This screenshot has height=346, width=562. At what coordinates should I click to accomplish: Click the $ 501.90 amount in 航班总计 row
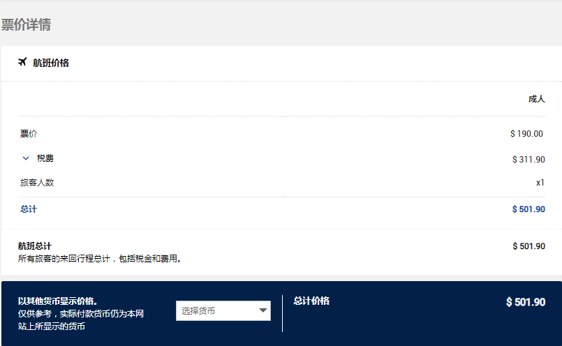coord(528,246)
